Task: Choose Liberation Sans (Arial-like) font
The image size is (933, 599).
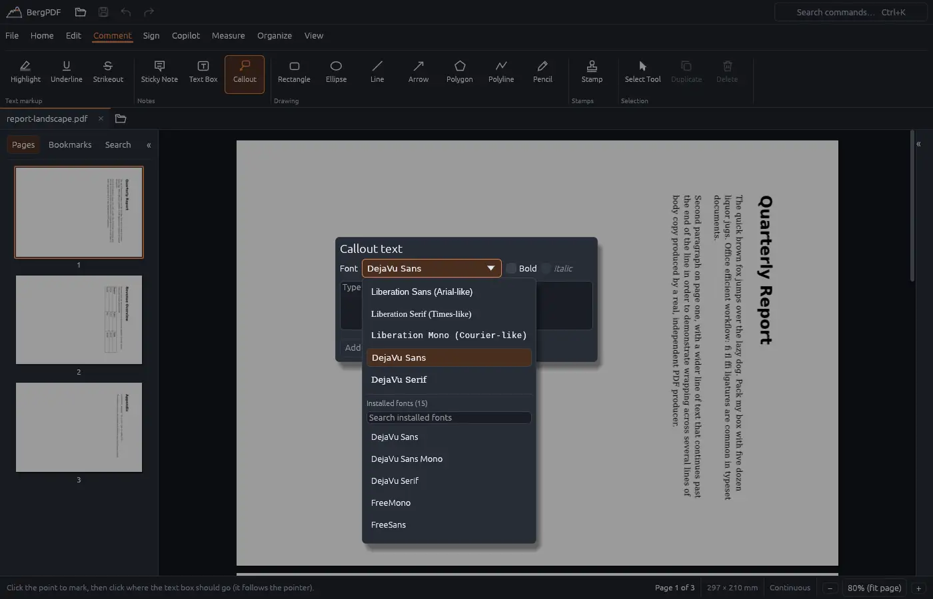Action: [449, 292]
